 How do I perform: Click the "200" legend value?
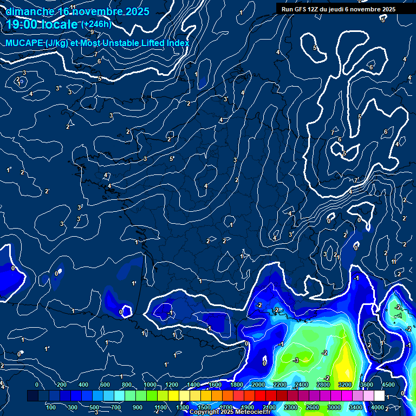click(x=62, y=385)
